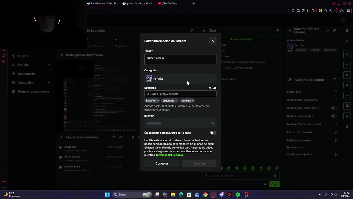Screen dimensions: 353x199
Task: Select ZeoDiego follower activity entry
Action: pos(91,149)
